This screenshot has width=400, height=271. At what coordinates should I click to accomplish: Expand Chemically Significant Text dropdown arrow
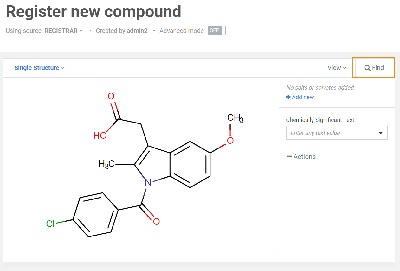[x=381, y=133]
